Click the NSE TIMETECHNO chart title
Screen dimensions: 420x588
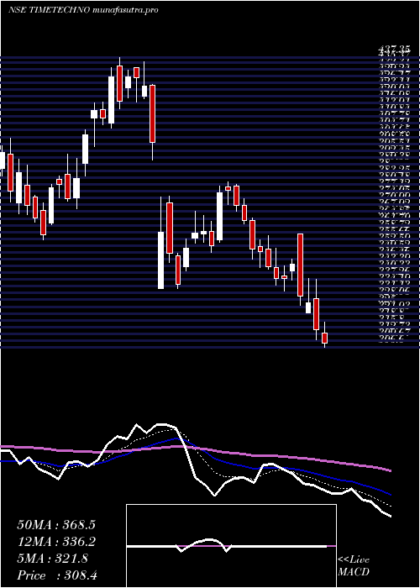[x=83, y=10]
